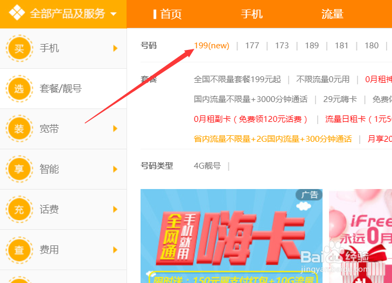
Task: Select 宽带 in the sidebar menu
Action: (49, 129)
